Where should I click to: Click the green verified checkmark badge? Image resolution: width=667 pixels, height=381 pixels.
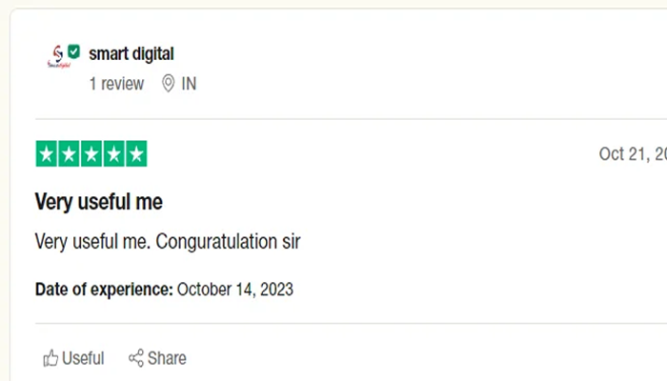click(73, 51)
